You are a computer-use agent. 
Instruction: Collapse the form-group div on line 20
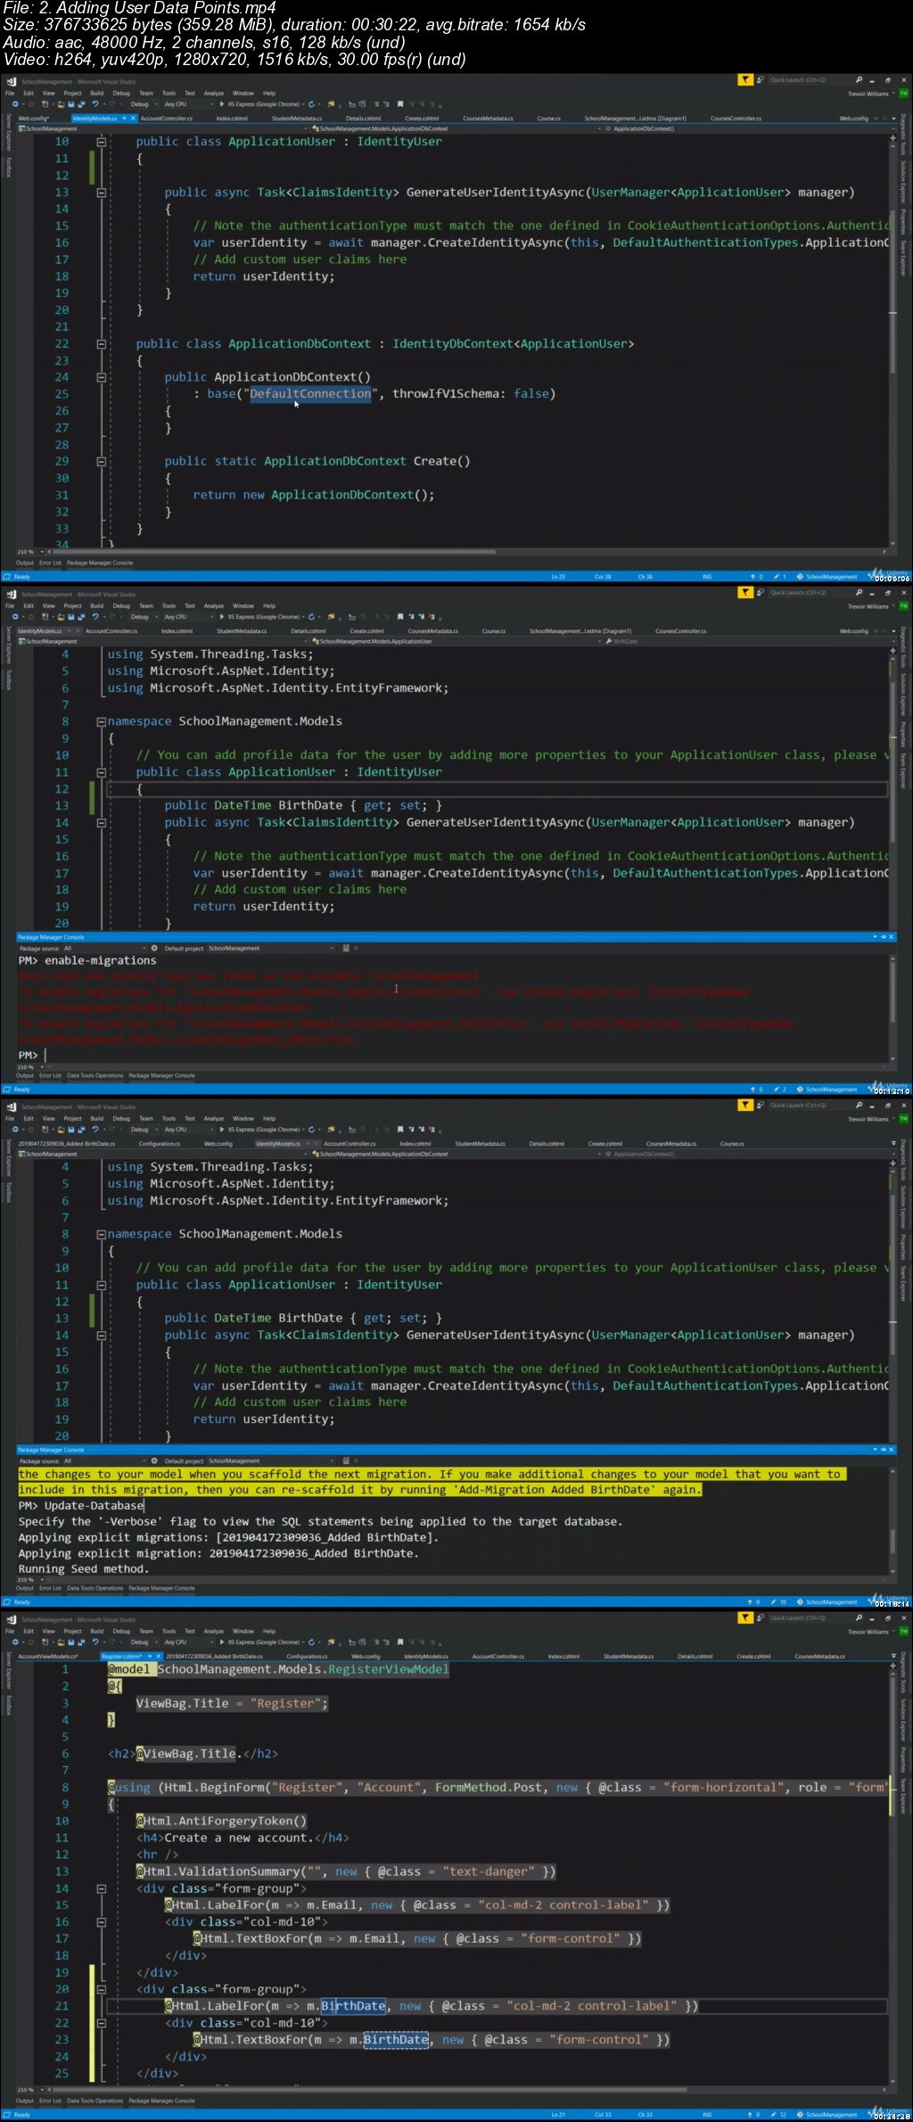pyautogui.click(x=101, y=1988)
